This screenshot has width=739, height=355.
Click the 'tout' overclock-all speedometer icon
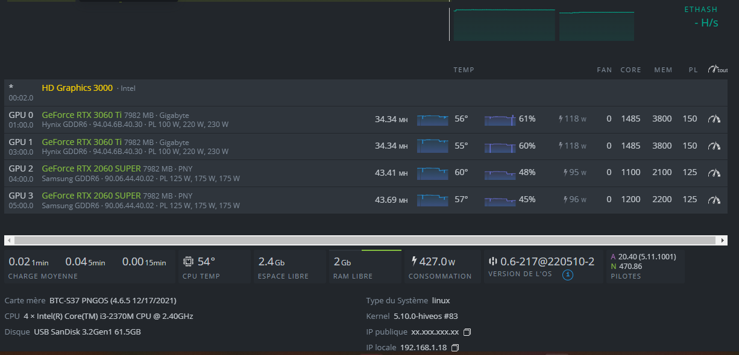[x=717, y=70]
